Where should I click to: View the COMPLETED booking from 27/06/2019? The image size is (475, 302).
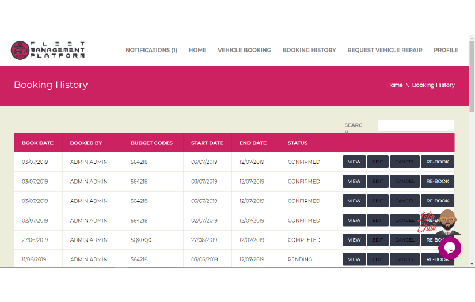tap(354, 240)
